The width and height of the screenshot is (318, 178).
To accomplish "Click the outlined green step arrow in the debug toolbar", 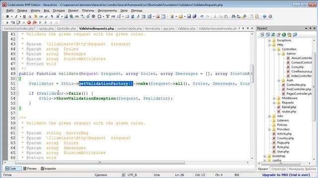I will coord(40,22).
